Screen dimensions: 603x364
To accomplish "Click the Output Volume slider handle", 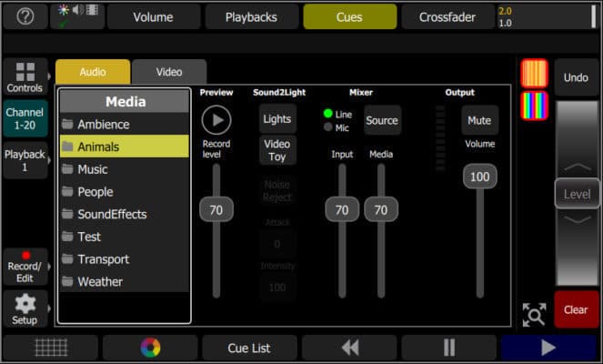I will coord(478,177).
